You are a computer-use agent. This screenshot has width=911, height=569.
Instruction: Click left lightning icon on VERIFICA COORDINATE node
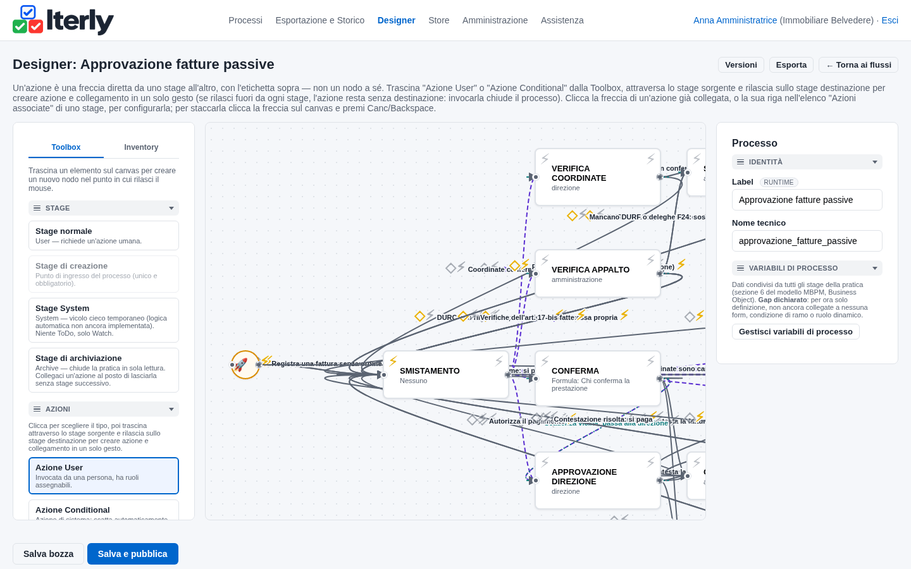(x=545, y=159)
